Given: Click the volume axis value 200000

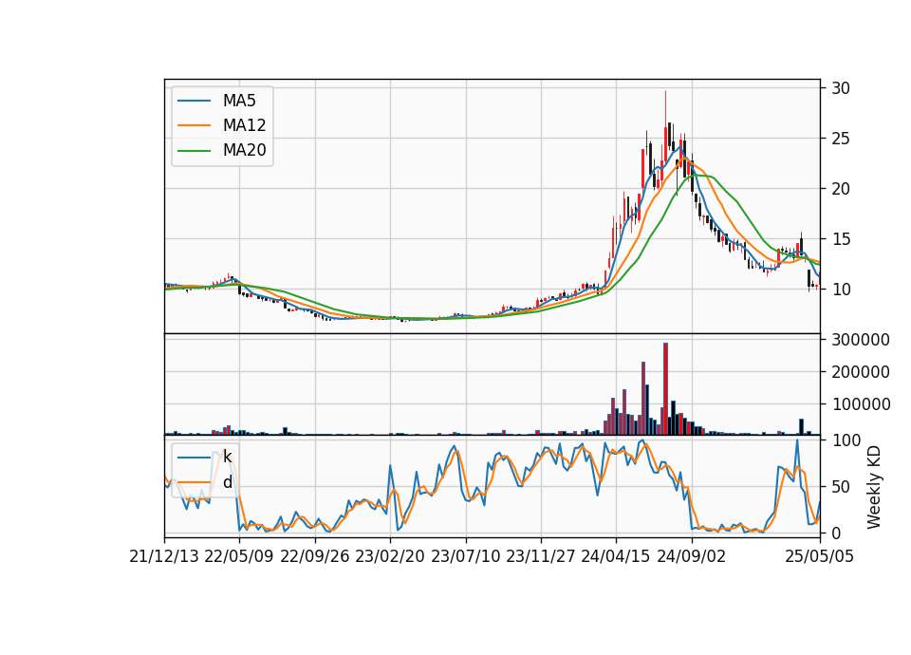Looking at the screenshot, I should click(861, 372).
